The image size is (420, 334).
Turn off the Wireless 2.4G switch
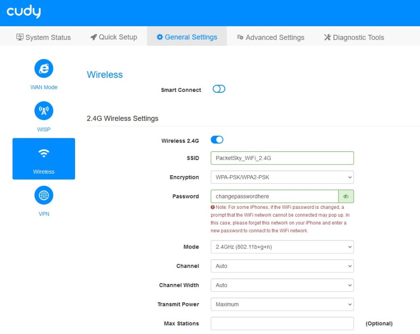point(217,140)
